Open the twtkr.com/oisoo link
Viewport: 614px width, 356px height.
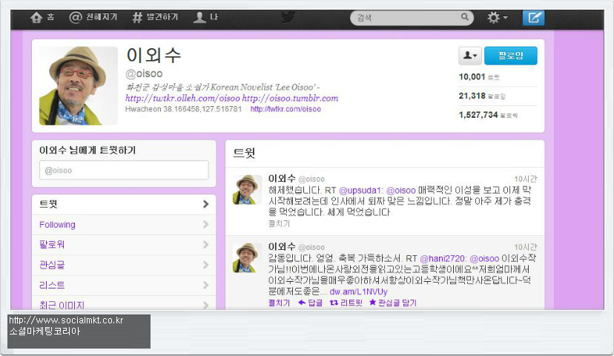pos(285,109)
